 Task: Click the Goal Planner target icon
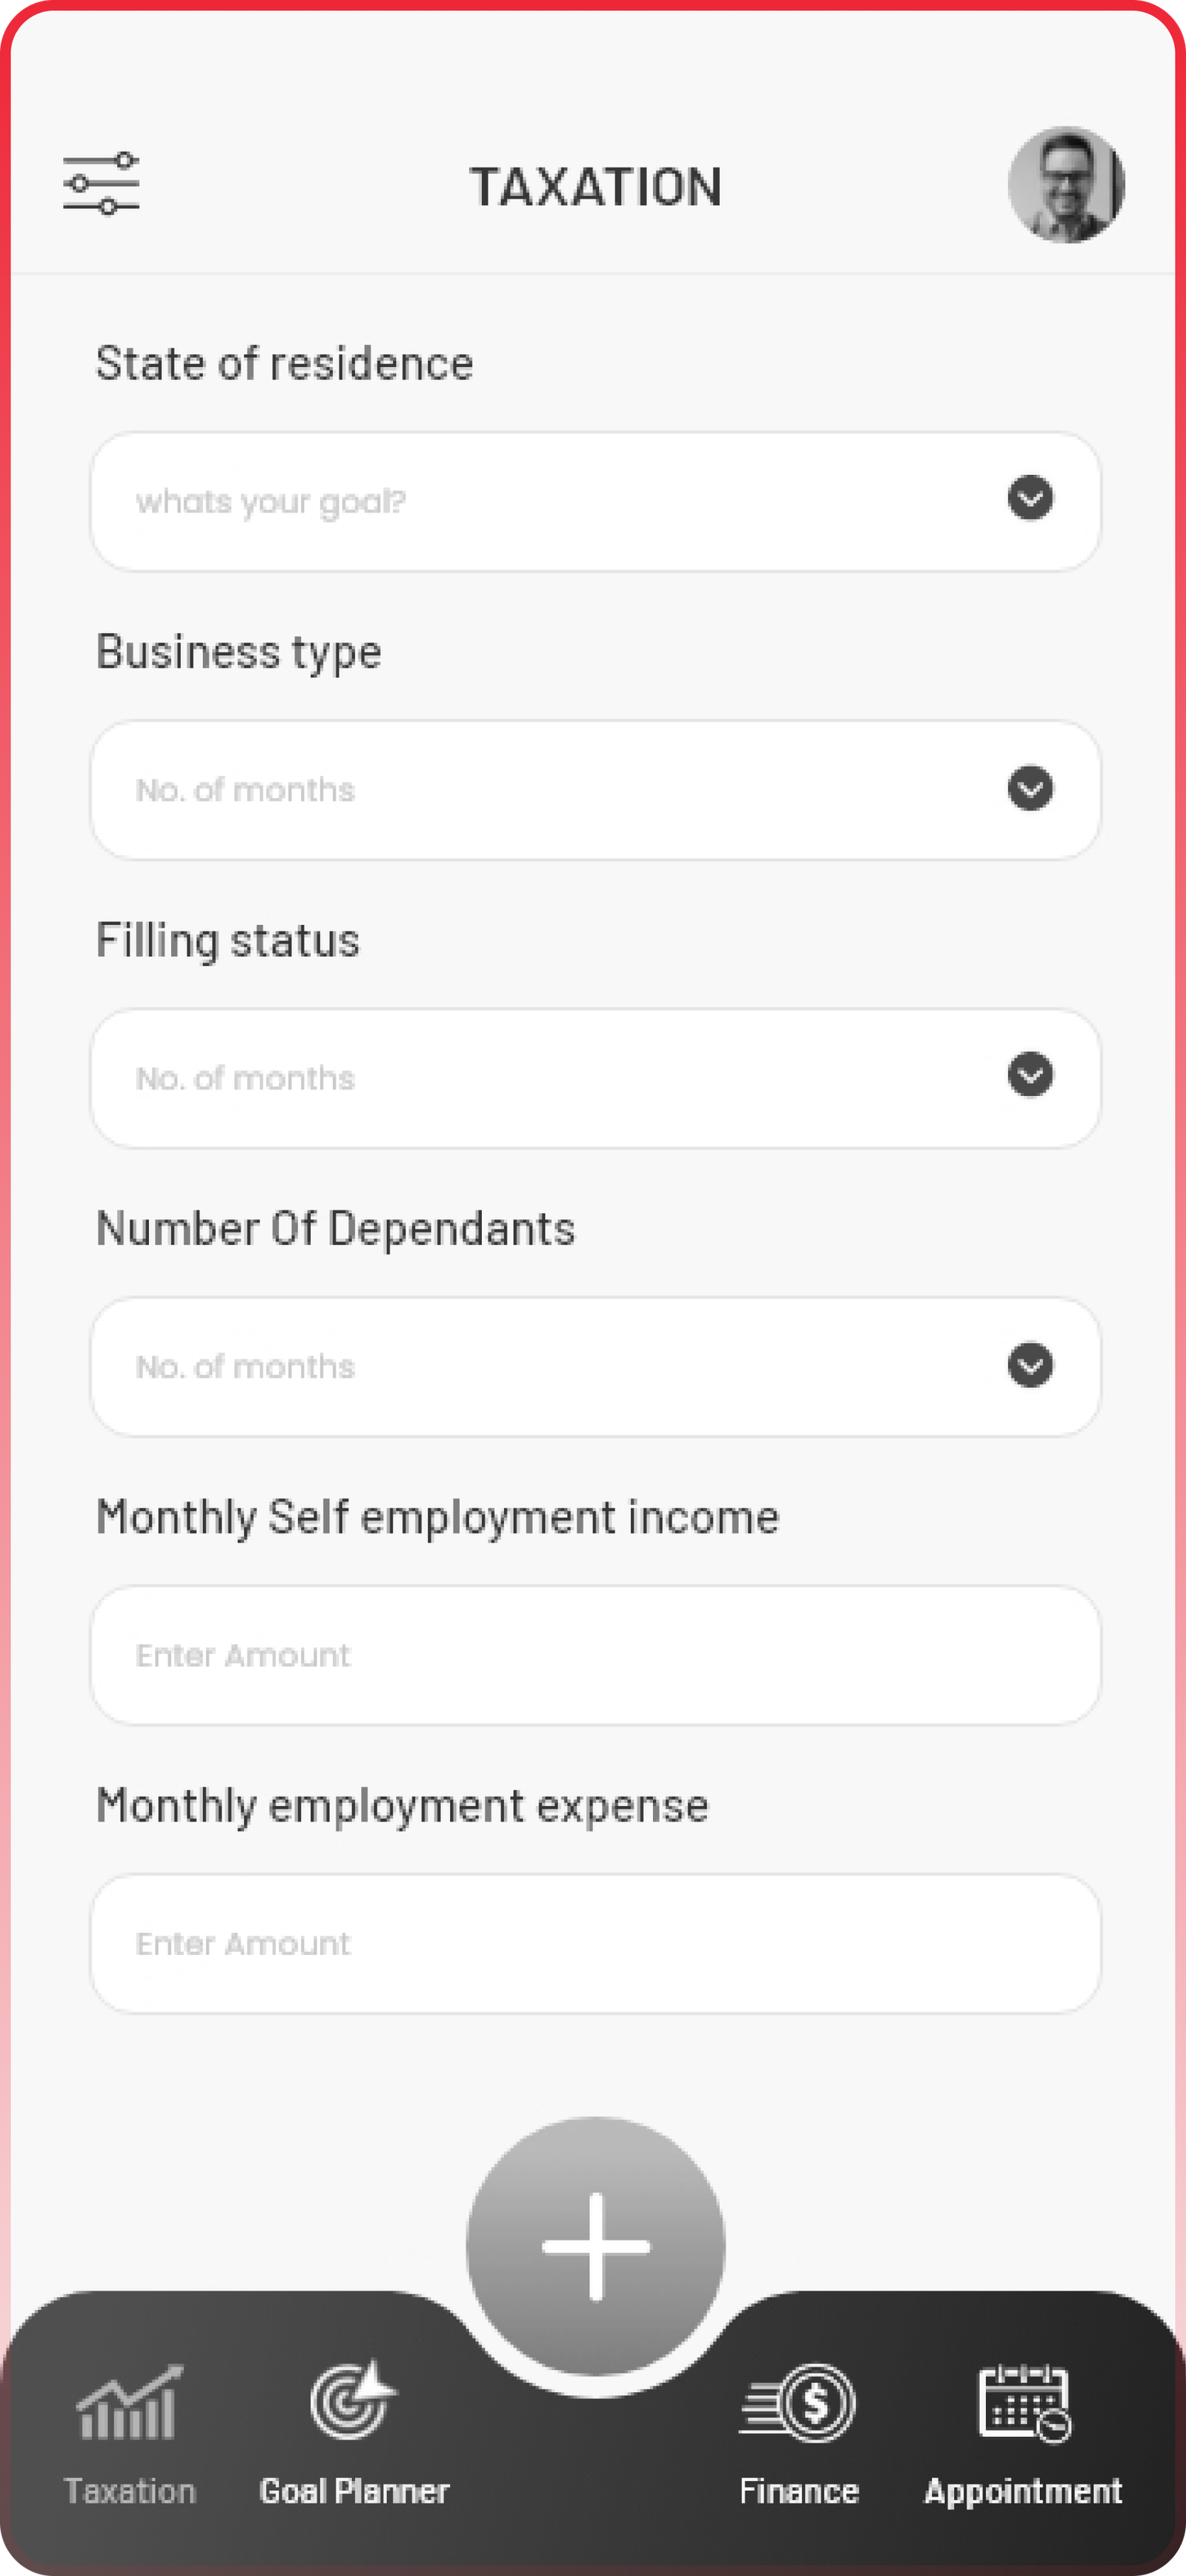(x=353, y=2401)
